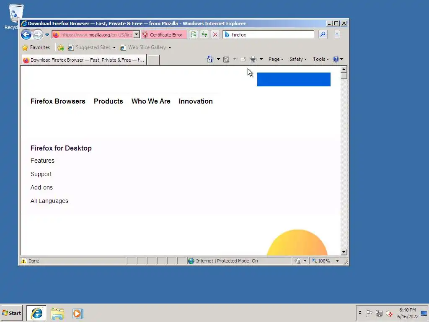The height and width of the screenshot is (322, 429).
Task: Open the Recycle Bin desktop icon
Action: 16,16
